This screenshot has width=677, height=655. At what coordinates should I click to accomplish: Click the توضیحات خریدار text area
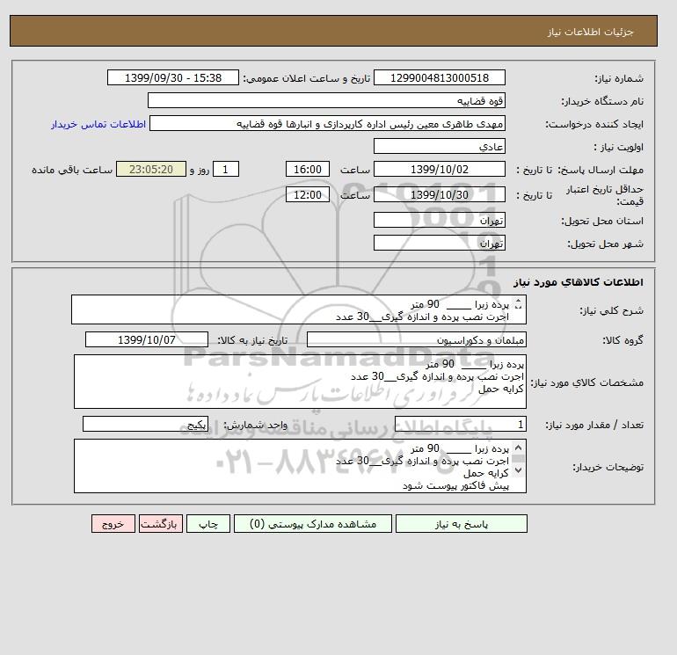click(x=300, y=466)
